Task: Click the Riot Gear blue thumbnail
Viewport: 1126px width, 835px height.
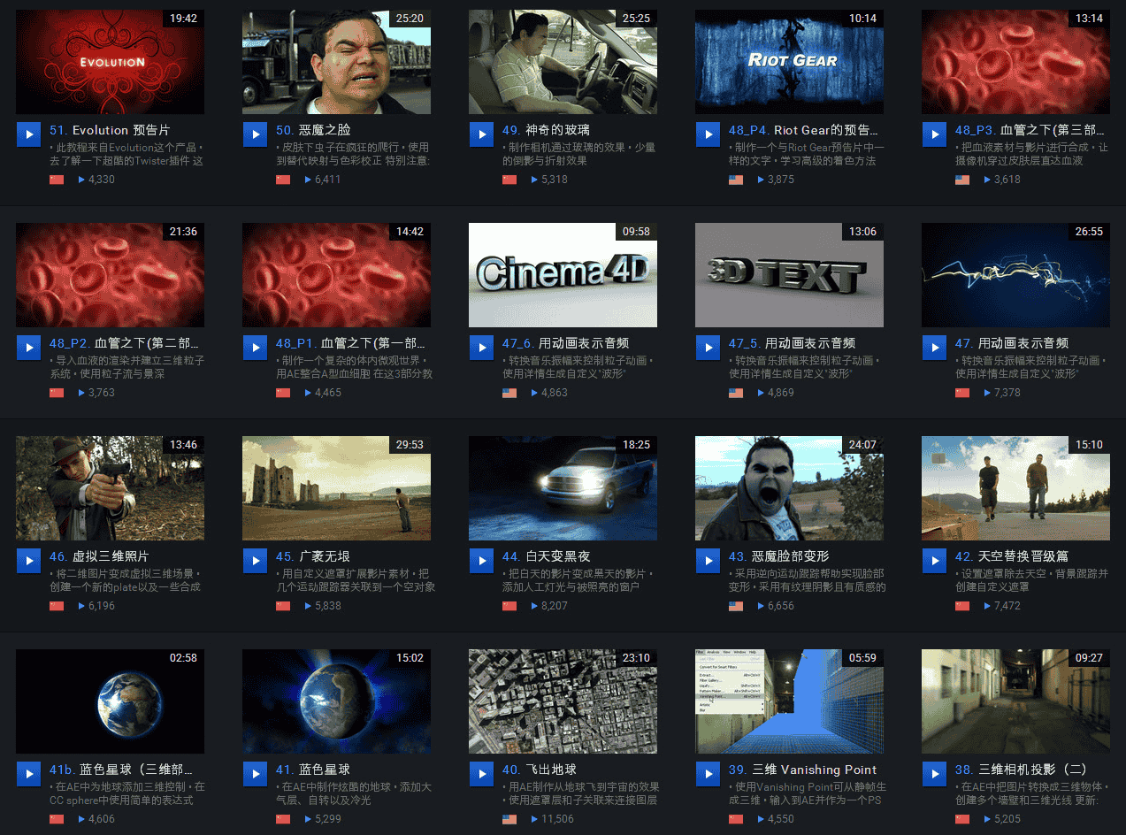Action: [790, 62]
